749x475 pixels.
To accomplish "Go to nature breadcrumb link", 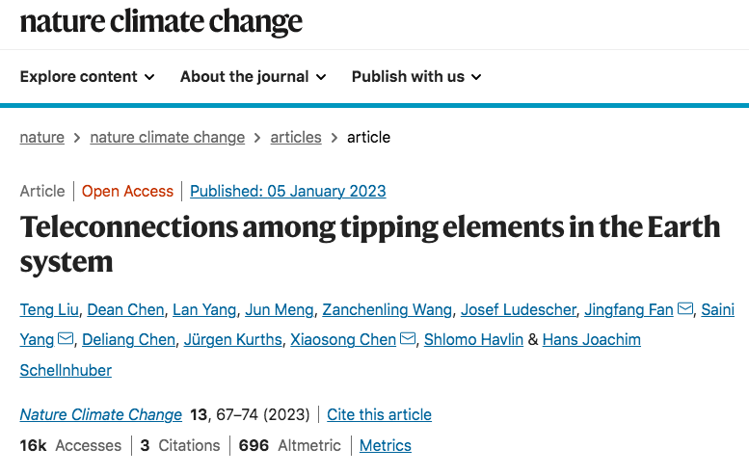I will pos(42,137).
